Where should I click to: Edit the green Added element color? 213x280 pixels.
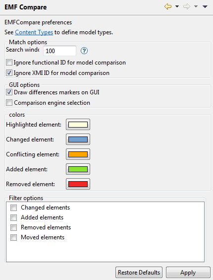pyautogui.click(x=78, y=169)
